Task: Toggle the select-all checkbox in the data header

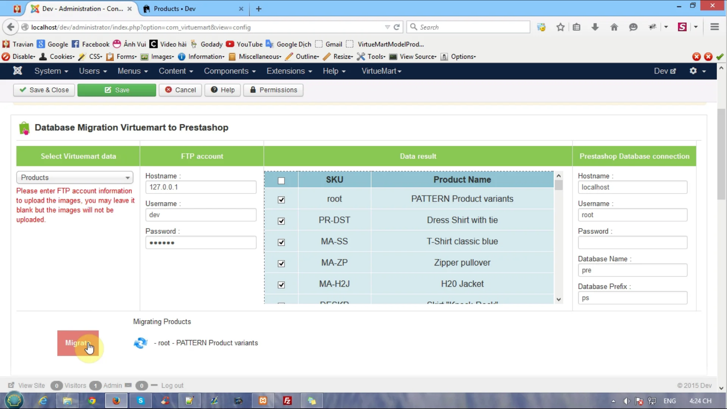Action: (x=281, y=181)
